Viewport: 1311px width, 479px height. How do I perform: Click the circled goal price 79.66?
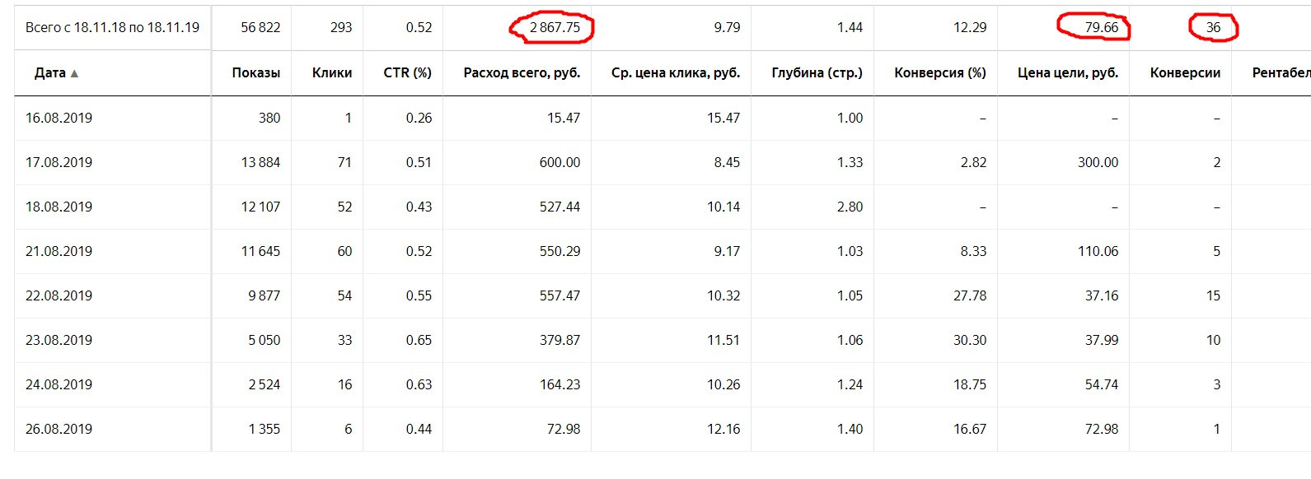(1101, 27)
